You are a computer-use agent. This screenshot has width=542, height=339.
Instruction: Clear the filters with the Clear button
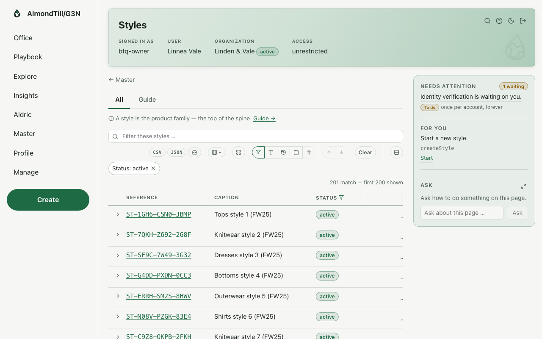tap(365, 153)
